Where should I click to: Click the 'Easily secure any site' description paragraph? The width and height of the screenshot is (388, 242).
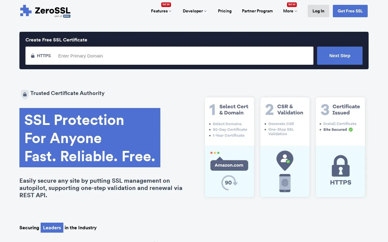pos(101,188)
